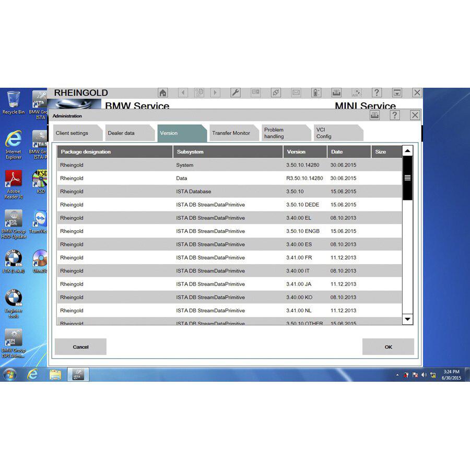Select the BMW Group ISPI Admin desktop icon

14,343
